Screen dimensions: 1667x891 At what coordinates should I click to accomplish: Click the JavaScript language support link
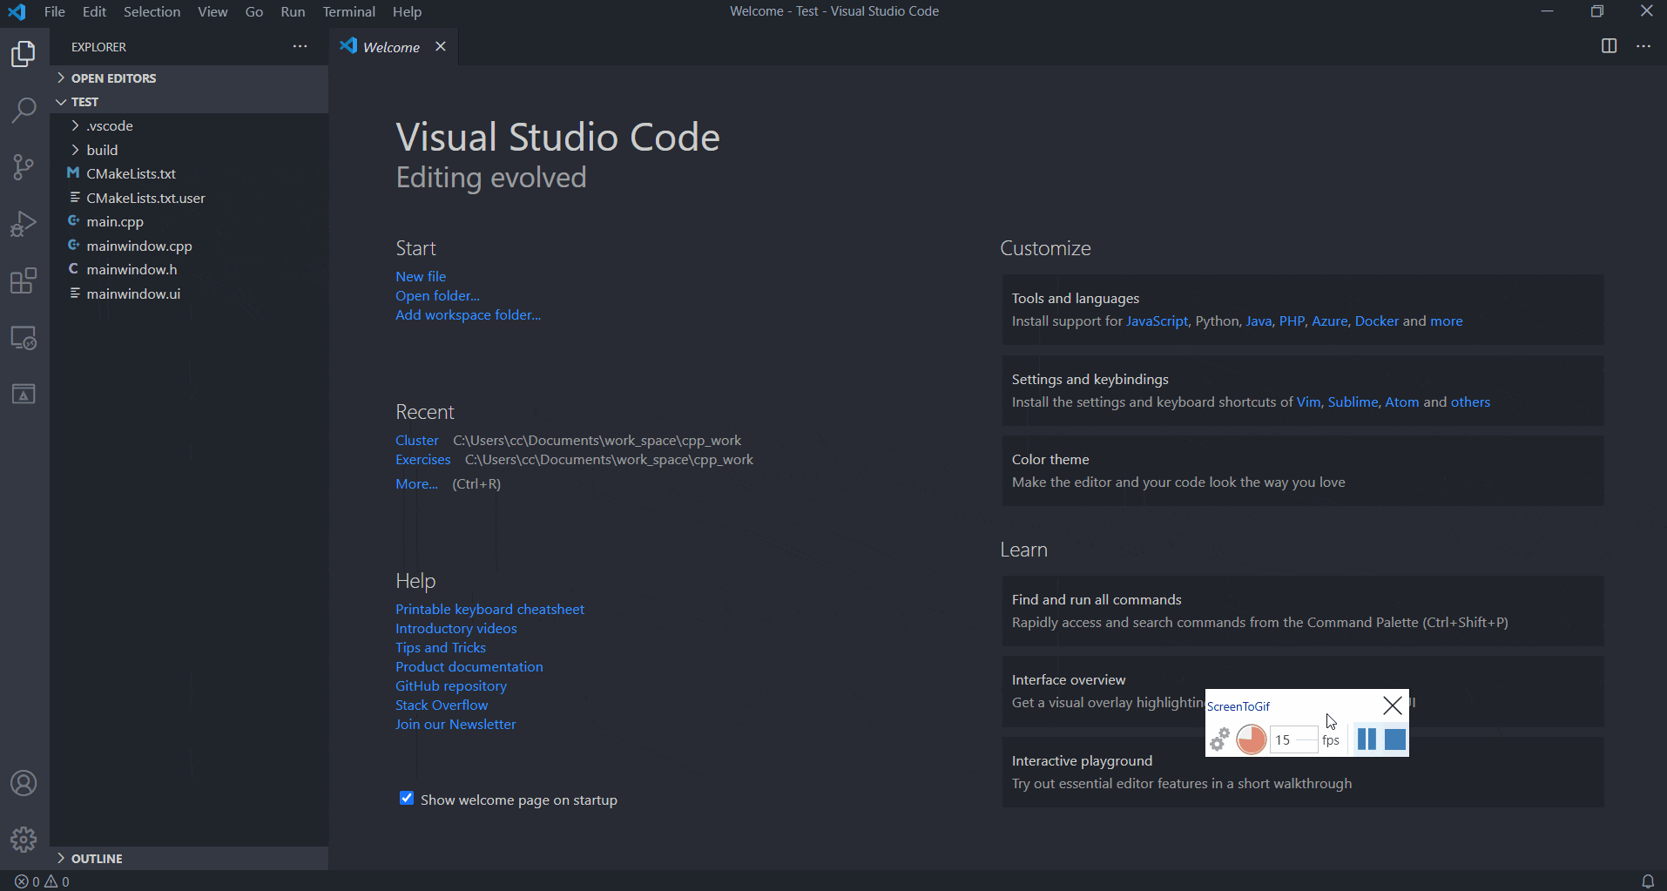(1157, 321)
